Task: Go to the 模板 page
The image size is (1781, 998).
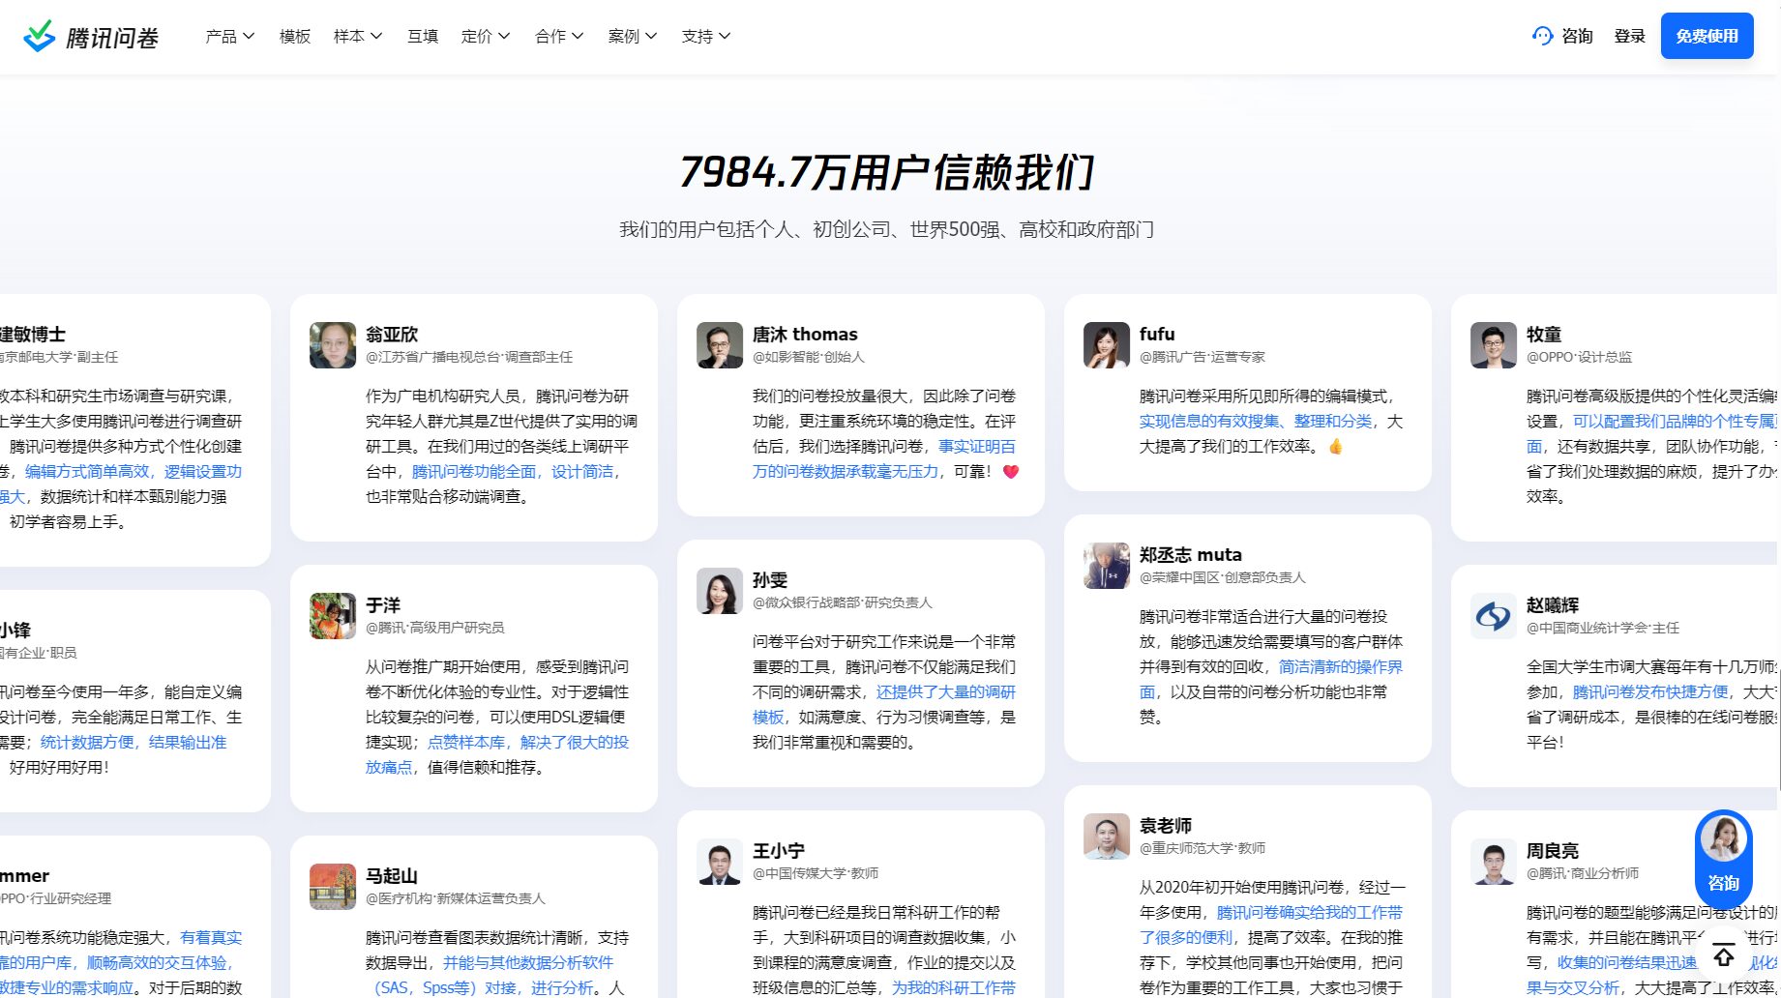Action: tap(295, 36)
